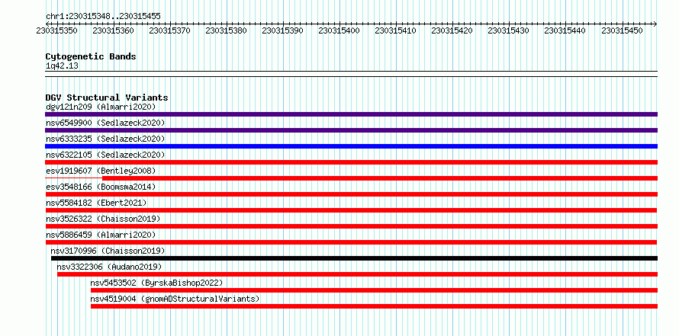Select the 1q42.13 band label
This screenshot has width=679, height=336.
click(63, 66)
